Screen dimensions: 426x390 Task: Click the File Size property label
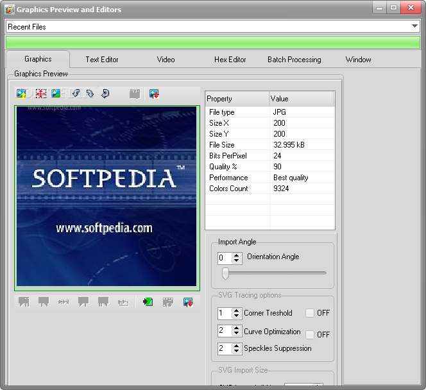222,145
